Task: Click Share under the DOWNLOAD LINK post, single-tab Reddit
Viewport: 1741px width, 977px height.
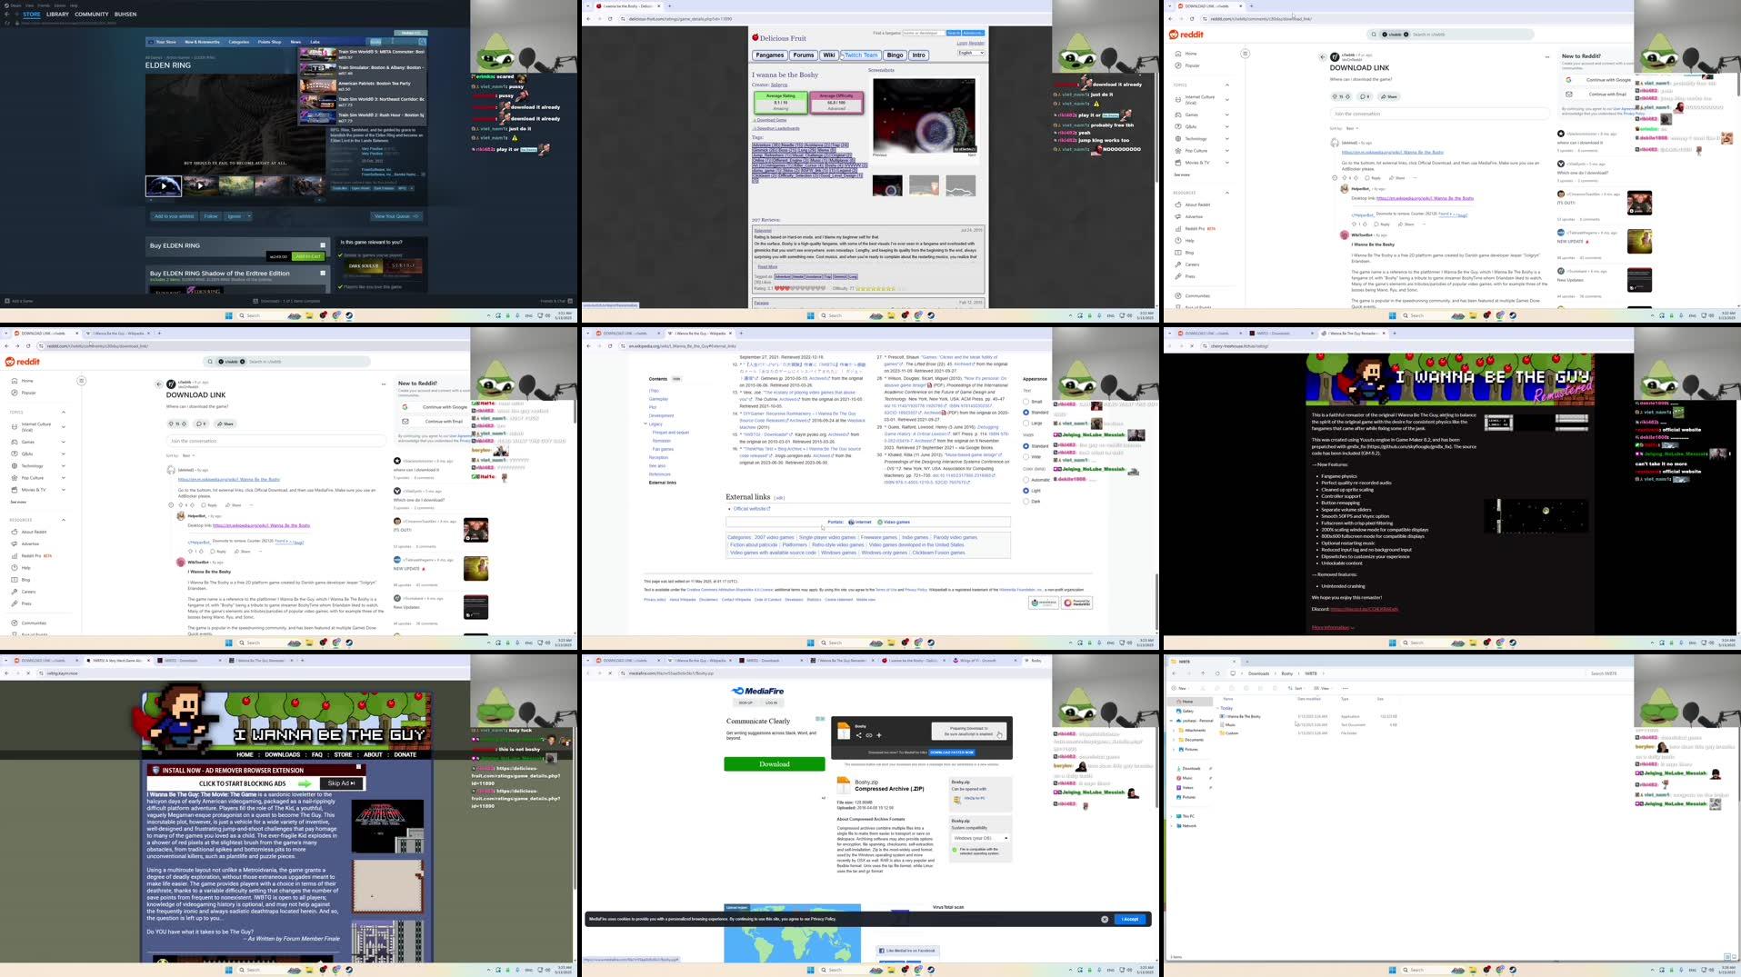Action: pos(1389,96)
